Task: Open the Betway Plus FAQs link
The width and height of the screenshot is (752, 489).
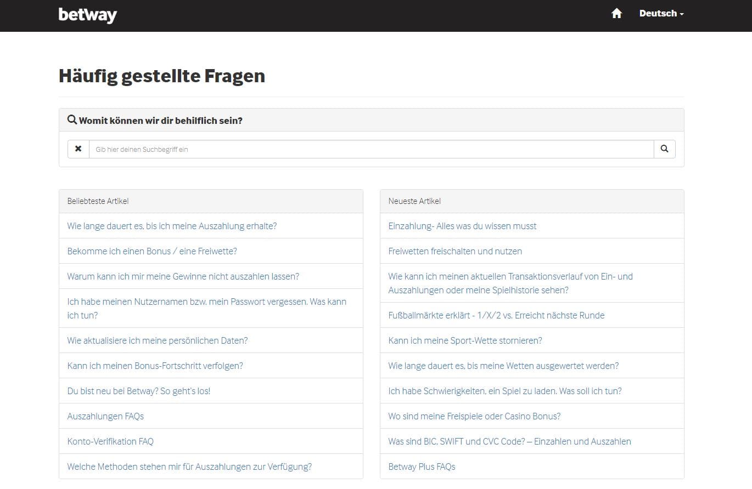Action: coord(422,467)
